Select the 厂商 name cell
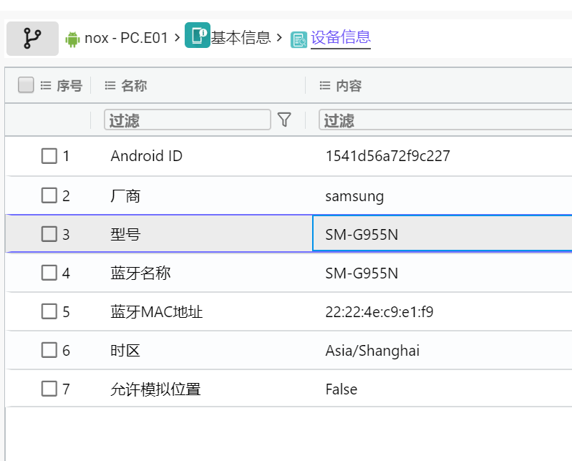This screenshot has width=572, height=461. (125, 196)
